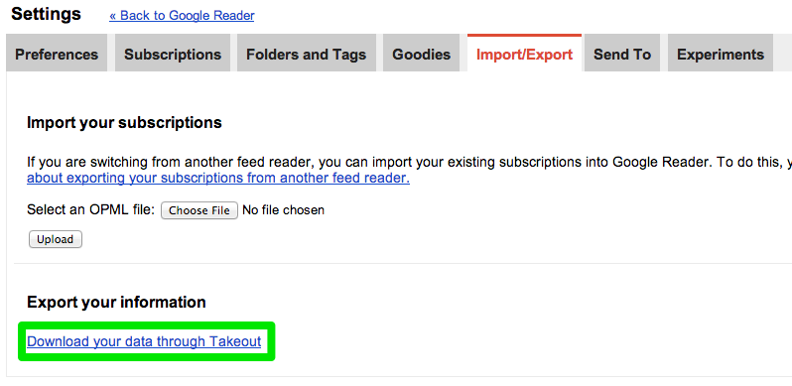Click the 'Select an OPML file:' label
Image resolution: width=792 pixels, height=386 pixels.
91,209
